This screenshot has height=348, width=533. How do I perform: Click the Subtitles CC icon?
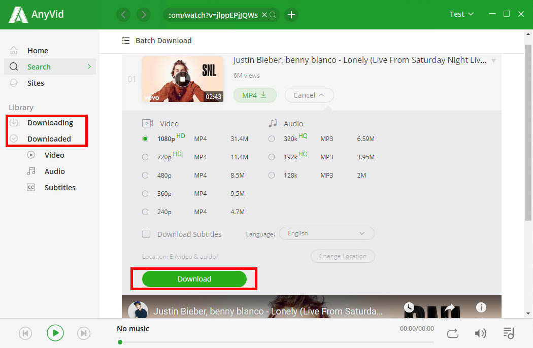(x=31, y=187)
